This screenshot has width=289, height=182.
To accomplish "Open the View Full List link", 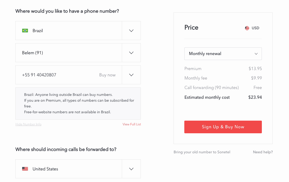I will 132,124.
